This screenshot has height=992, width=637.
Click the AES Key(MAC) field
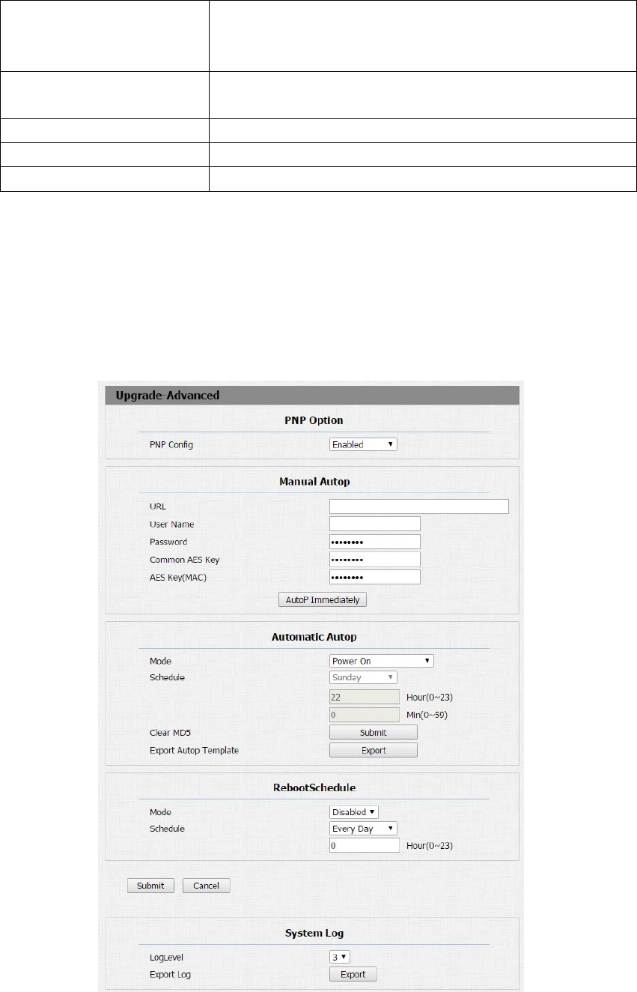click(375, 577)
